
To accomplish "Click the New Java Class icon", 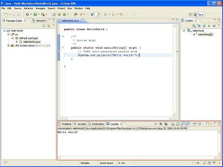I will [x=64, y=14].
